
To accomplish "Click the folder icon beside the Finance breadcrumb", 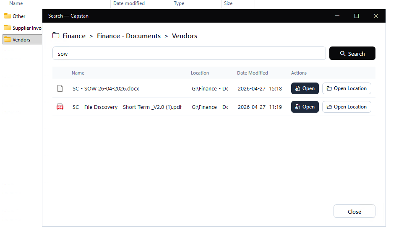I will pos(56,36).
